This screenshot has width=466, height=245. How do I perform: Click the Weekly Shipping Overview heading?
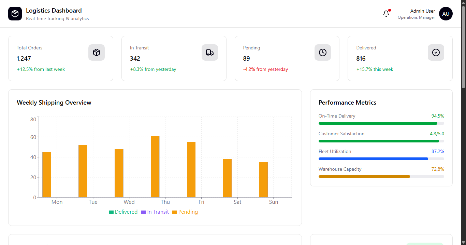(54, 103)
